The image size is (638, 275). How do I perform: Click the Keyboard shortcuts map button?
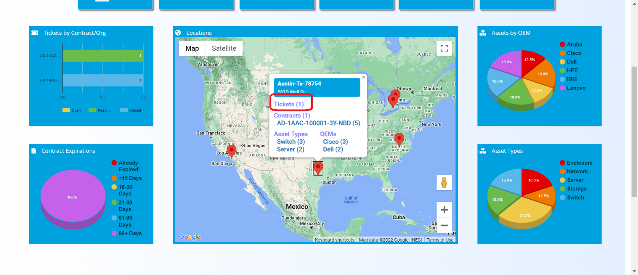click(334, 240)
